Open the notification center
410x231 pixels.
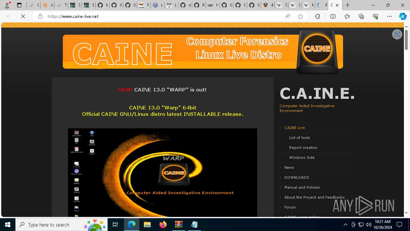click(x=399, y=225)
